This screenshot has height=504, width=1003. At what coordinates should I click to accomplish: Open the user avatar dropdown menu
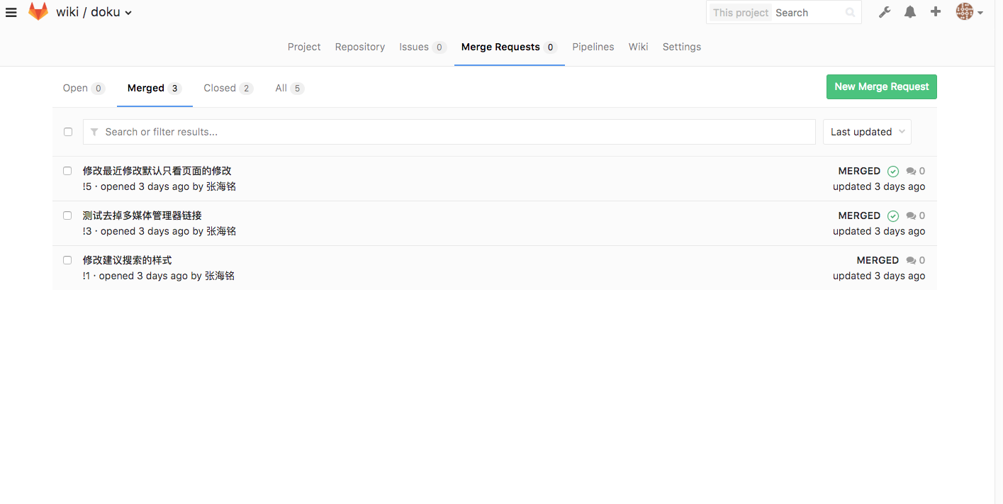(969, 12)
